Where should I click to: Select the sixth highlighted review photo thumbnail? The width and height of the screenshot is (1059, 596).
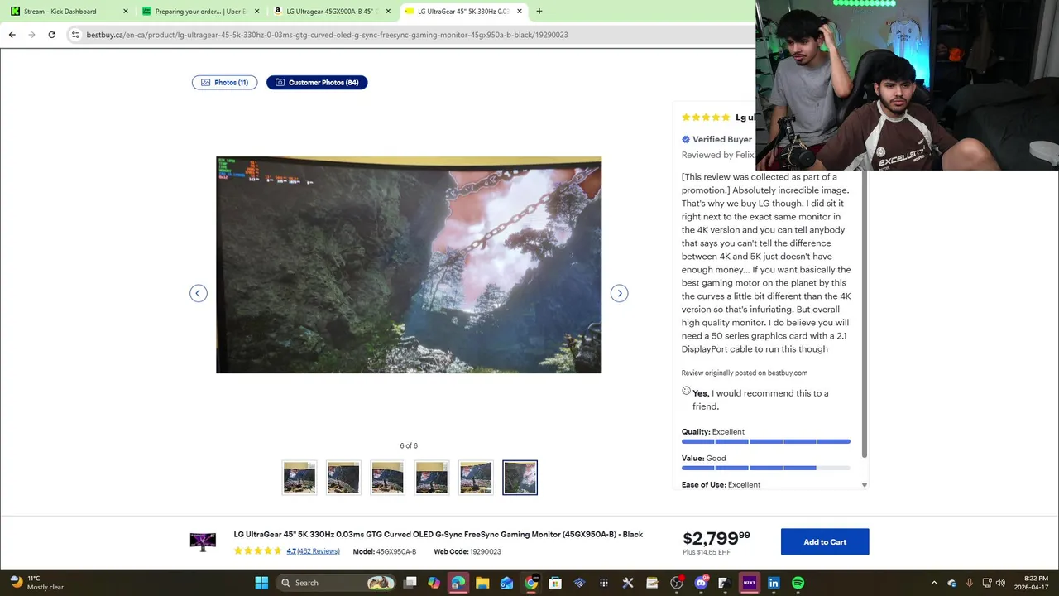(x=520, y=478)
